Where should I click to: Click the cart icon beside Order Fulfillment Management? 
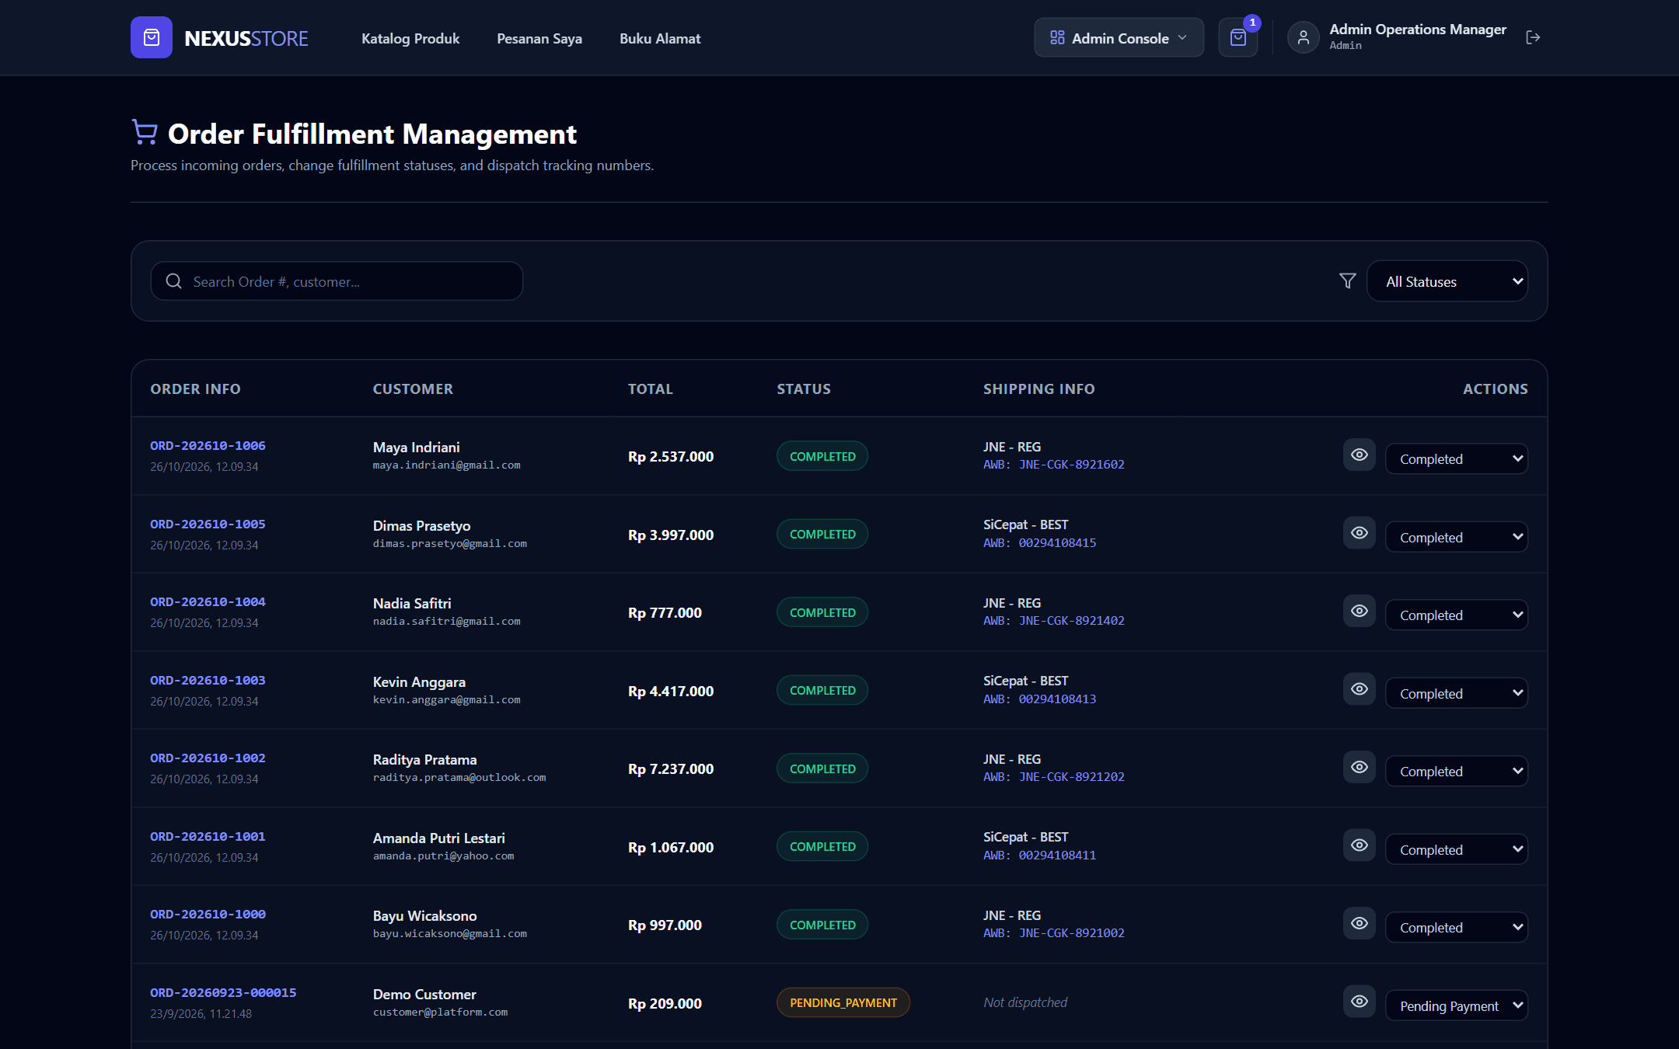click(145, 132)
